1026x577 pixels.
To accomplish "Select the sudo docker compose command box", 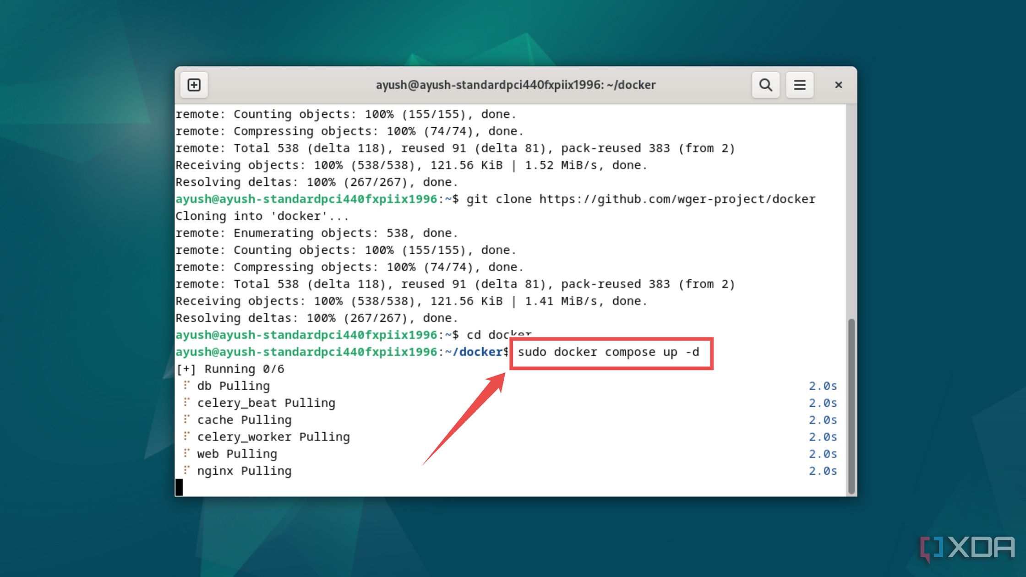I will (610, 352).
